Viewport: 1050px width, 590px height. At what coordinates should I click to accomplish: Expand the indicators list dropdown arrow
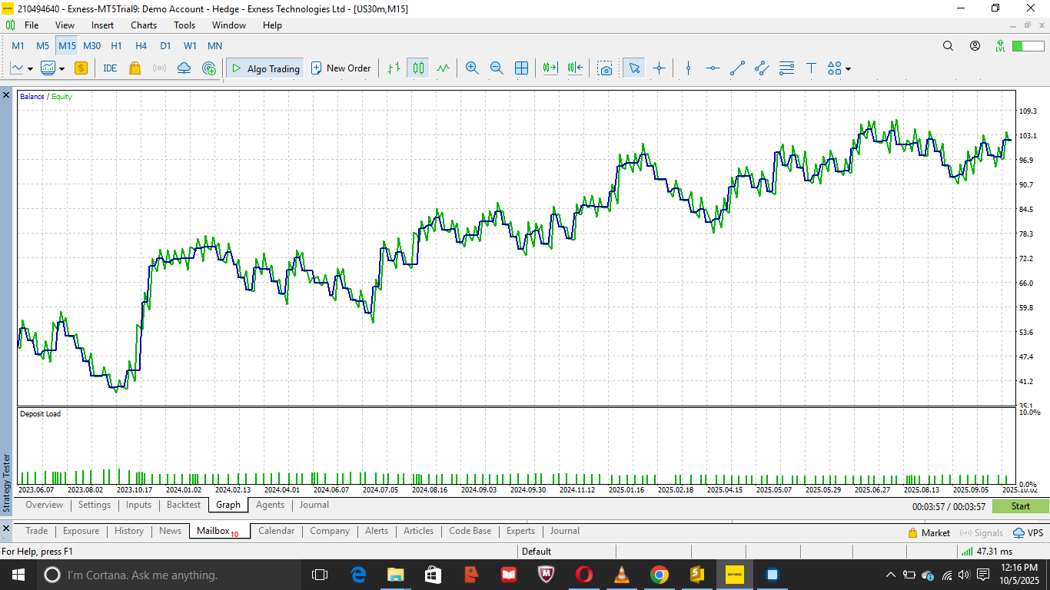[61, 69]
